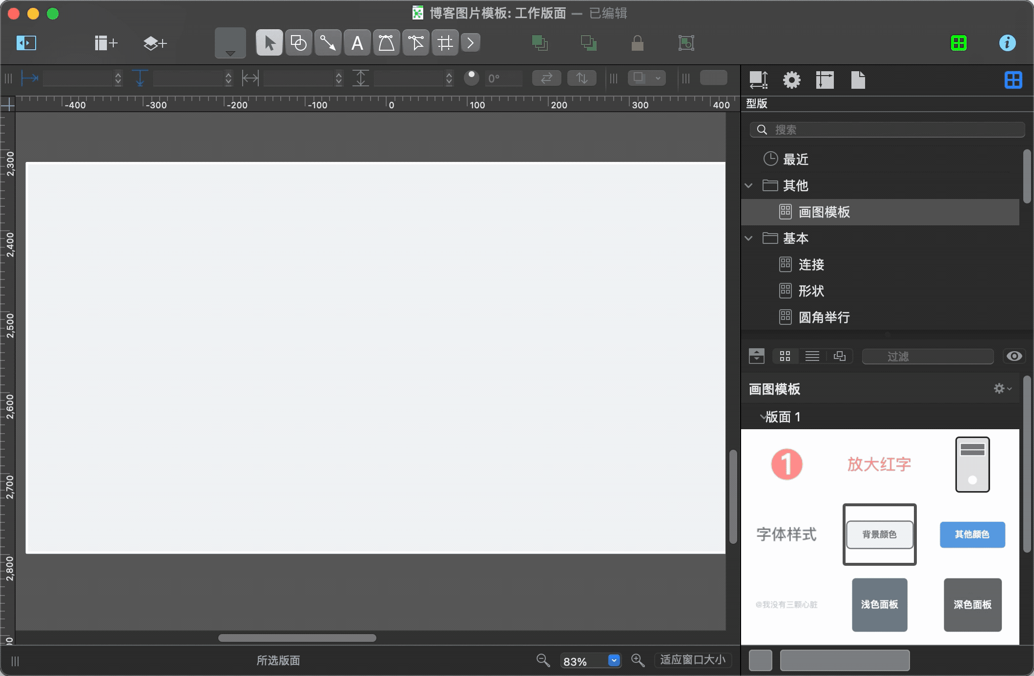Screen dimensions: 1034x676
Task: Toggle stencil visibility eye icon
Action: [1014, 357]
